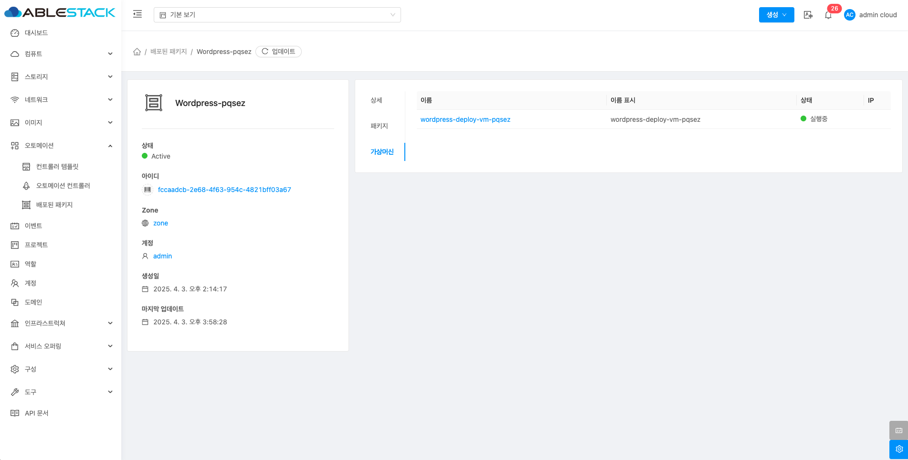908x460 pixels.
Task: Switch to the 패키지 tab
Action: pyautogui.click(x=380, y=126)
